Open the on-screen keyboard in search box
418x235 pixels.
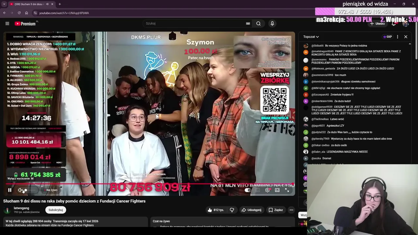pos(248,23)
